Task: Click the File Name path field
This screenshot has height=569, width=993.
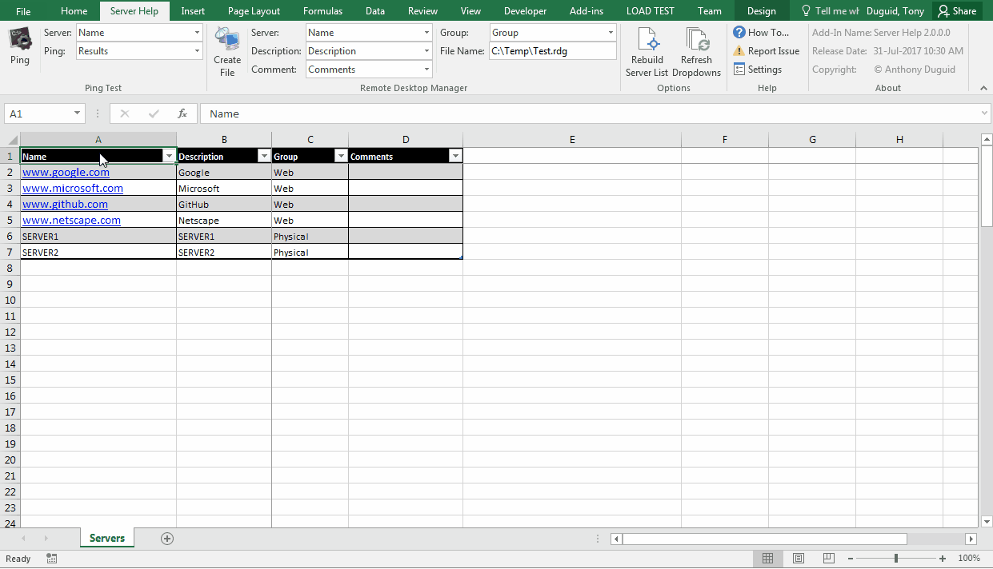Action: click(553, 51)
